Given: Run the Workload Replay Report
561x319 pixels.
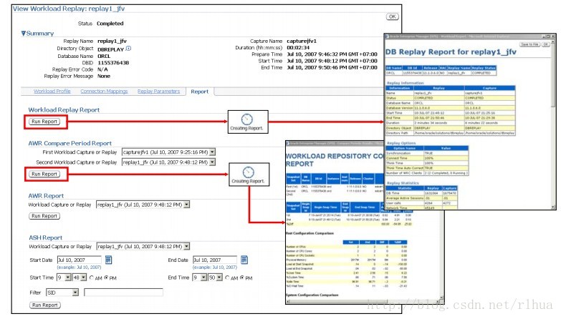Looking at the screenshot, I should point(44,122).
